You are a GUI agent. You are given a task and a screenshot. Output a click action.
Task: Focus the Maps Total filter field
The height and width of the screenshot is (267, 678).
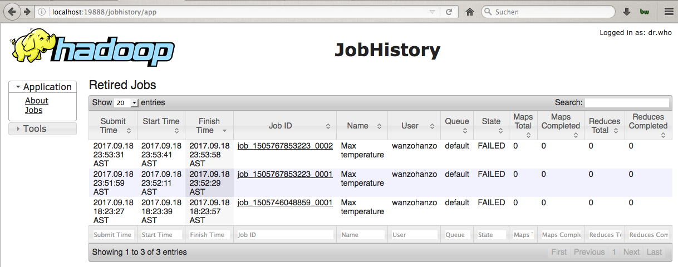tap(523, 235)
